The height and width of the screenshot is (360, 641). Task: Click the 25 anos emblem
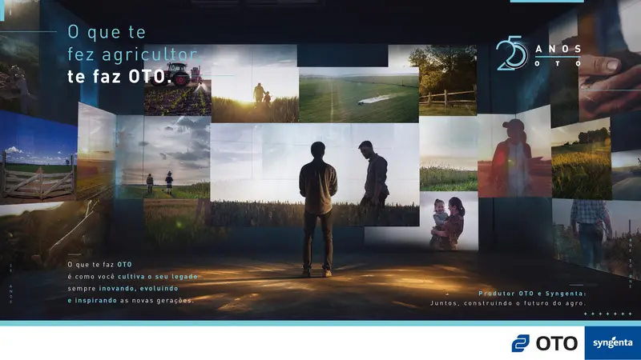tap(511, 54)
